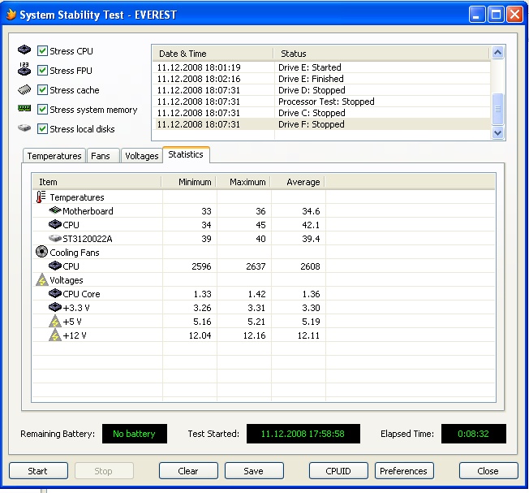The width and height of the screenshot is (529, 493).
Task: Click the Motherboard chip icon
Action: click(54, 211)
